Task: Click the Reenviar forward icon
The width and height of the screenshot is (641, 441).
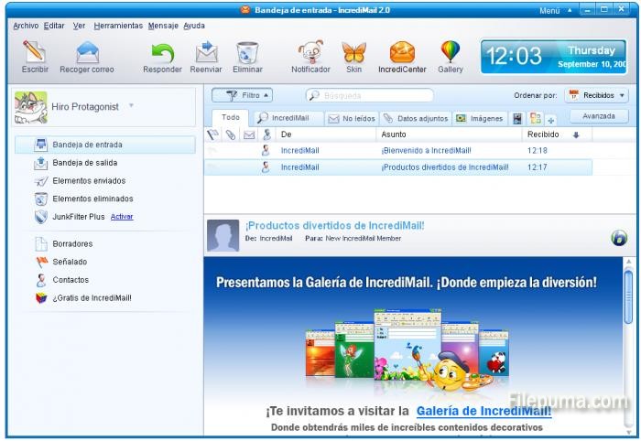Action: tap(206, 52)
